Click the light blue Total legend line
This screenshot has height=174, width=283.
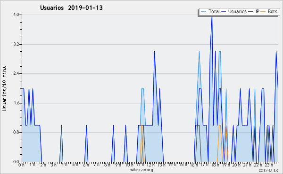(x=203, y=12)
